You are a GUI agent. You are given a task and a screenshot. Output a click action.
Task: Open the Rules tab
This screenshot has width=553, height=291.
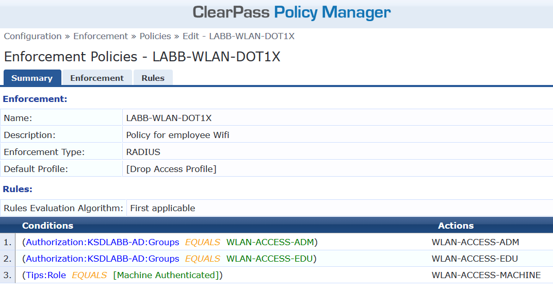pos(153,78)
